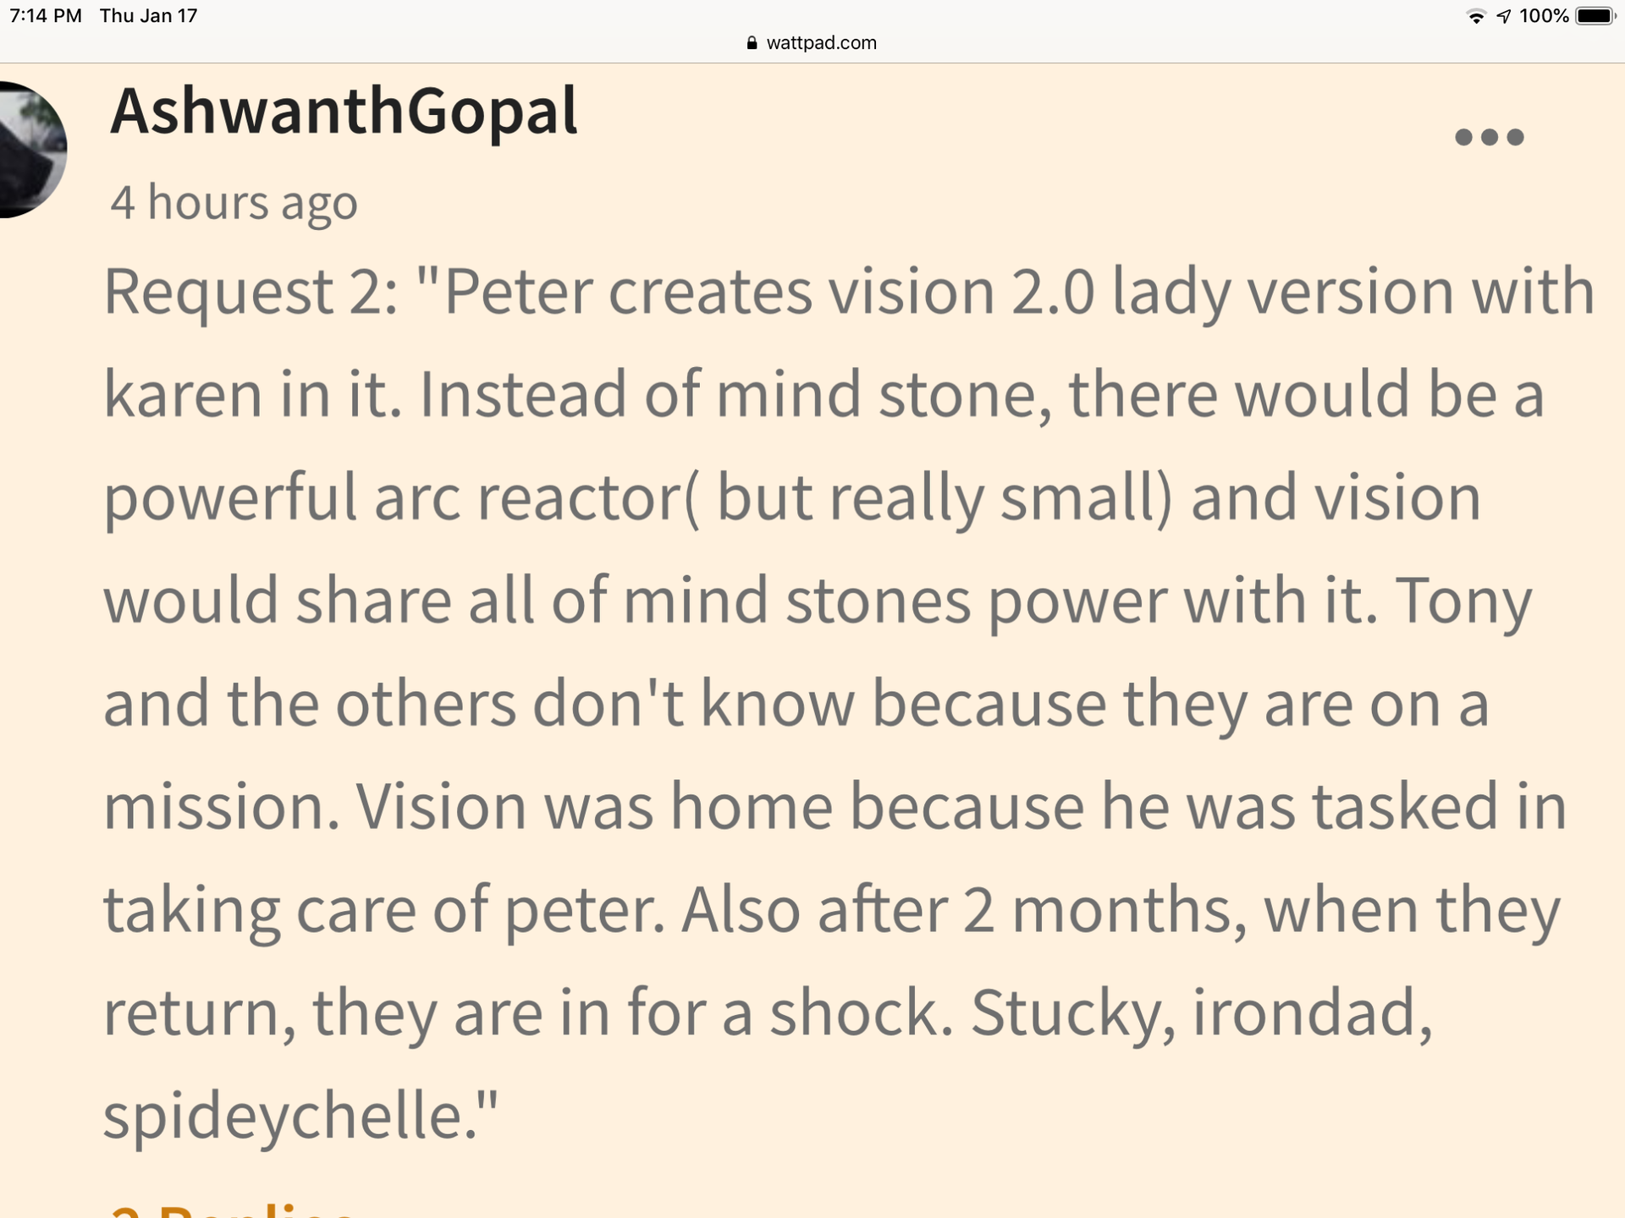Open the three-dot comment options menu
The image size is (1625, 1218).
click(x=1489, y=137)
